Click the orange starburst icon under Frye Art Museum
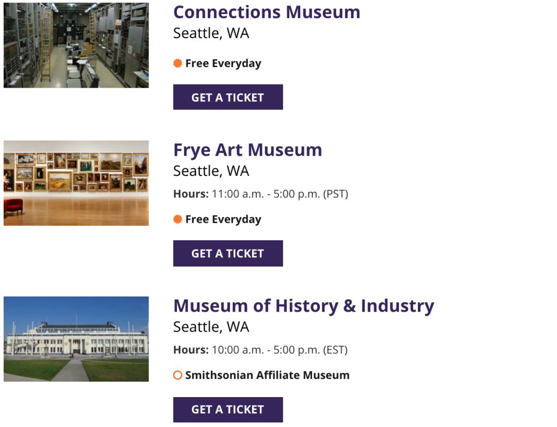The height and width of the screenshot is (427, 557). pyautogui.click(x=177, y=219)
